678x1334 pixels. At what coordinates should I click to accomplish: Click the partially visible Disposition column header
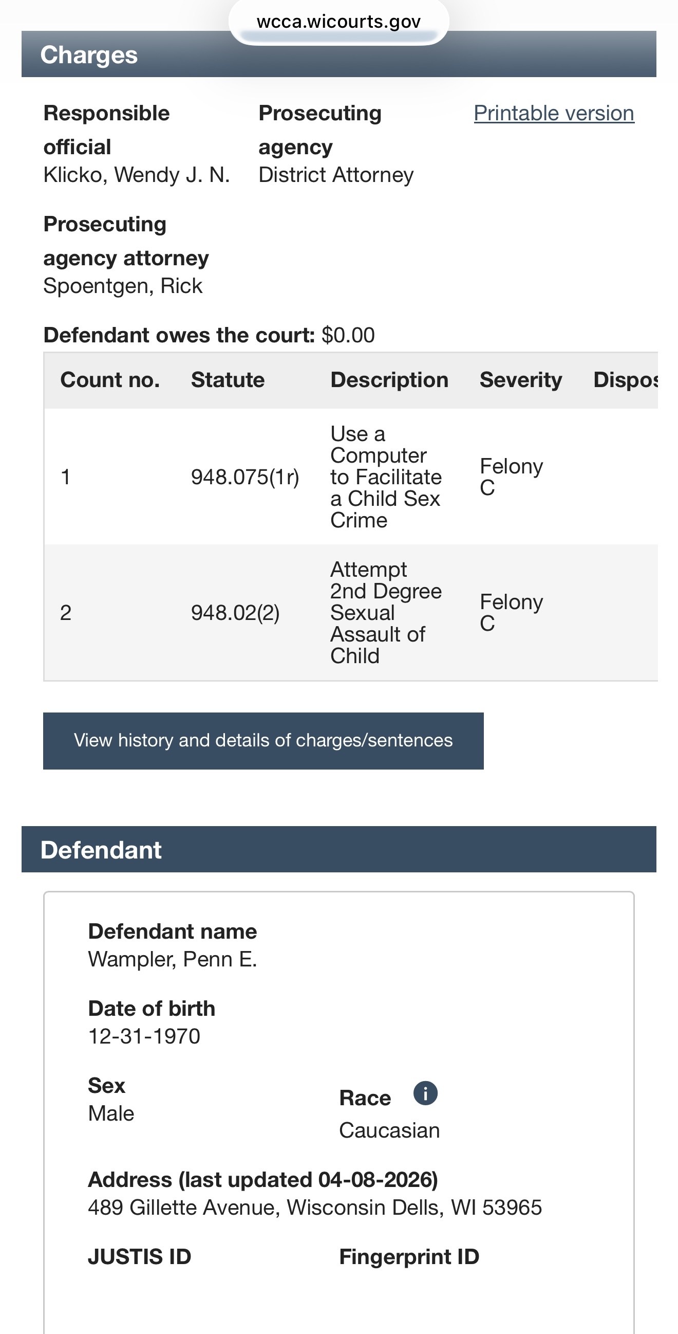tap(625, 380)
